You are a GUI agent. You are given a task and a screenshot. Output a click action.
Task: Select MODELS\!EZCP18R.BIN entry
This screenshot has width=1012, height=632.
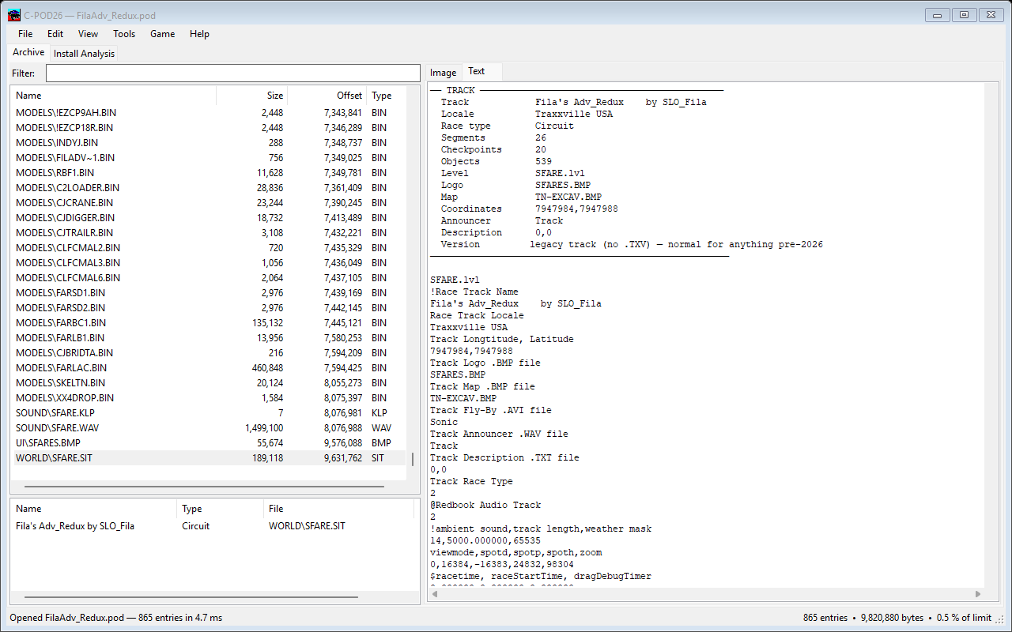(209, 128)
